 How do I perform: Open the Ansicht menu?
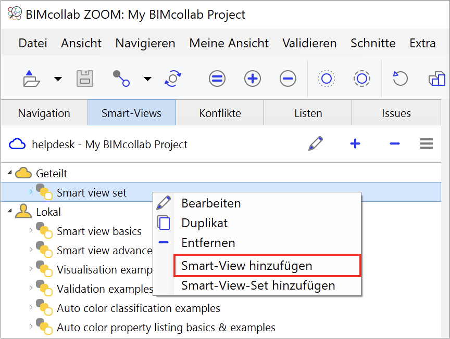coord(81,43)
